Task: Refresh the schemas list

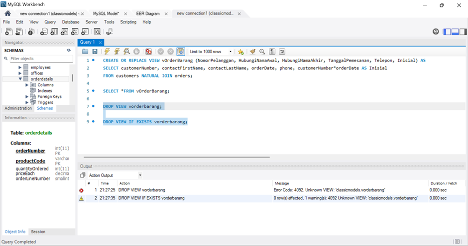Action: (69, 50)
